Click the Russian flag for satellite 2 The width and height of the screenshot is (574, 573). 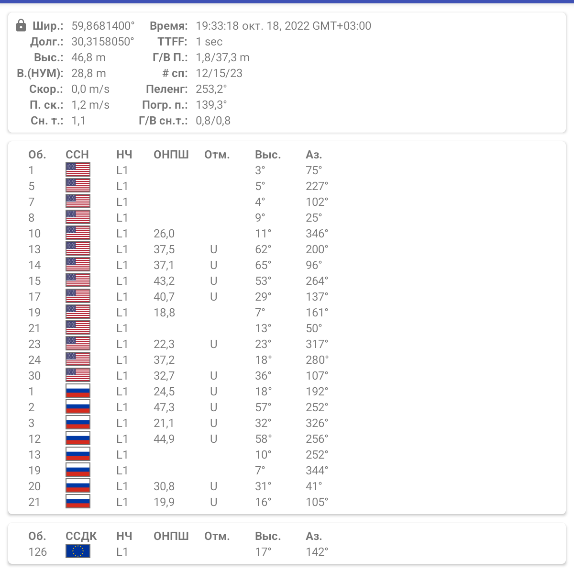(x=78, y=407)
